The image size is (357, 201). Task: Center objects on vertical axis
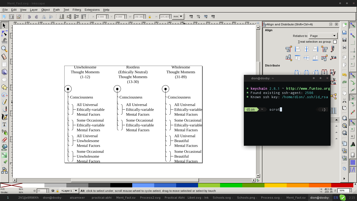pyautogui.click(x=306, y=49)
